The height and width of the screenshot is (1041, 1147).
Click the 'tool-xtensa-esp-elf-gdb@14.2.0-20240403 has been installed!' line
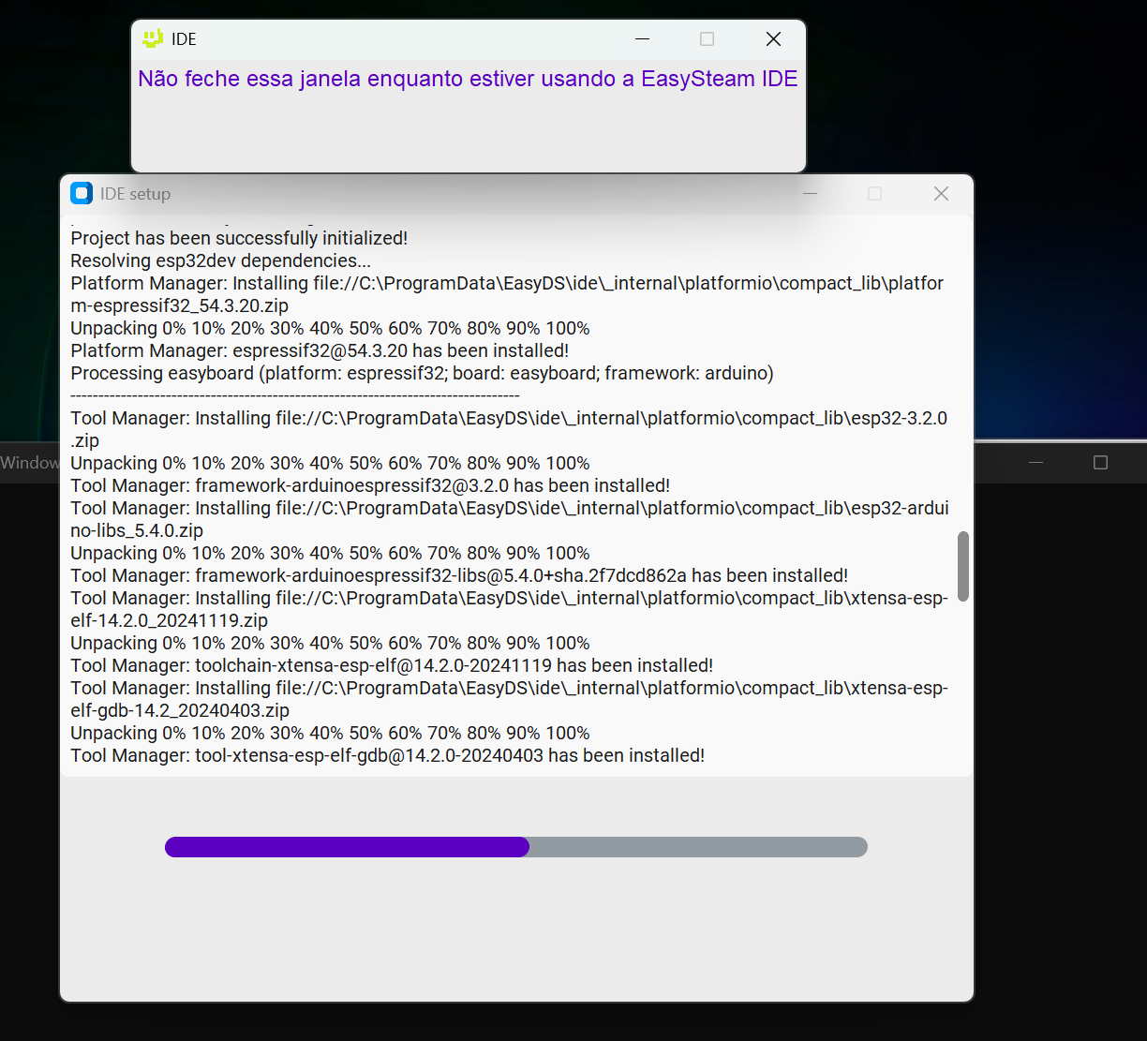[x=387, y=755]
